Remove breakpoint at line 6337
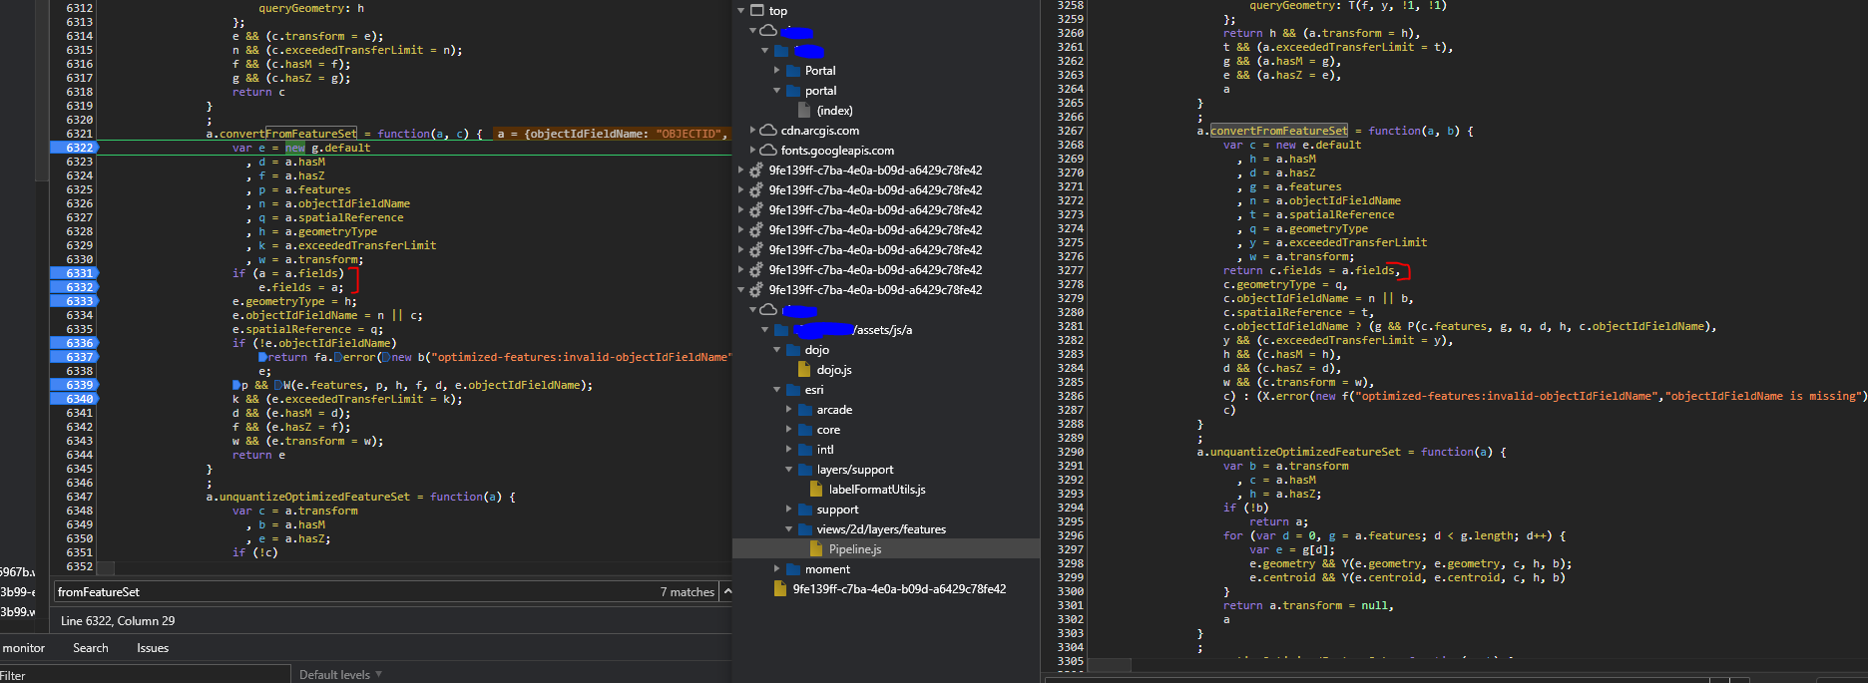The height and width of the screenshot is (683, 1868). [79, 357]
